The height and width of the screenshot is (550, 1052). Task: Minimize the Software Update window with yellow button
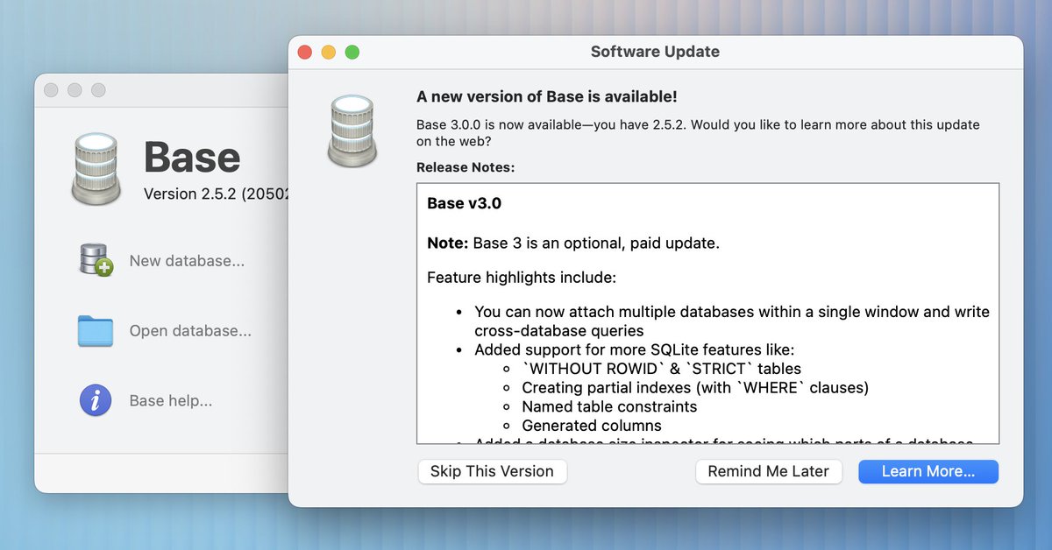coord(329,53)
